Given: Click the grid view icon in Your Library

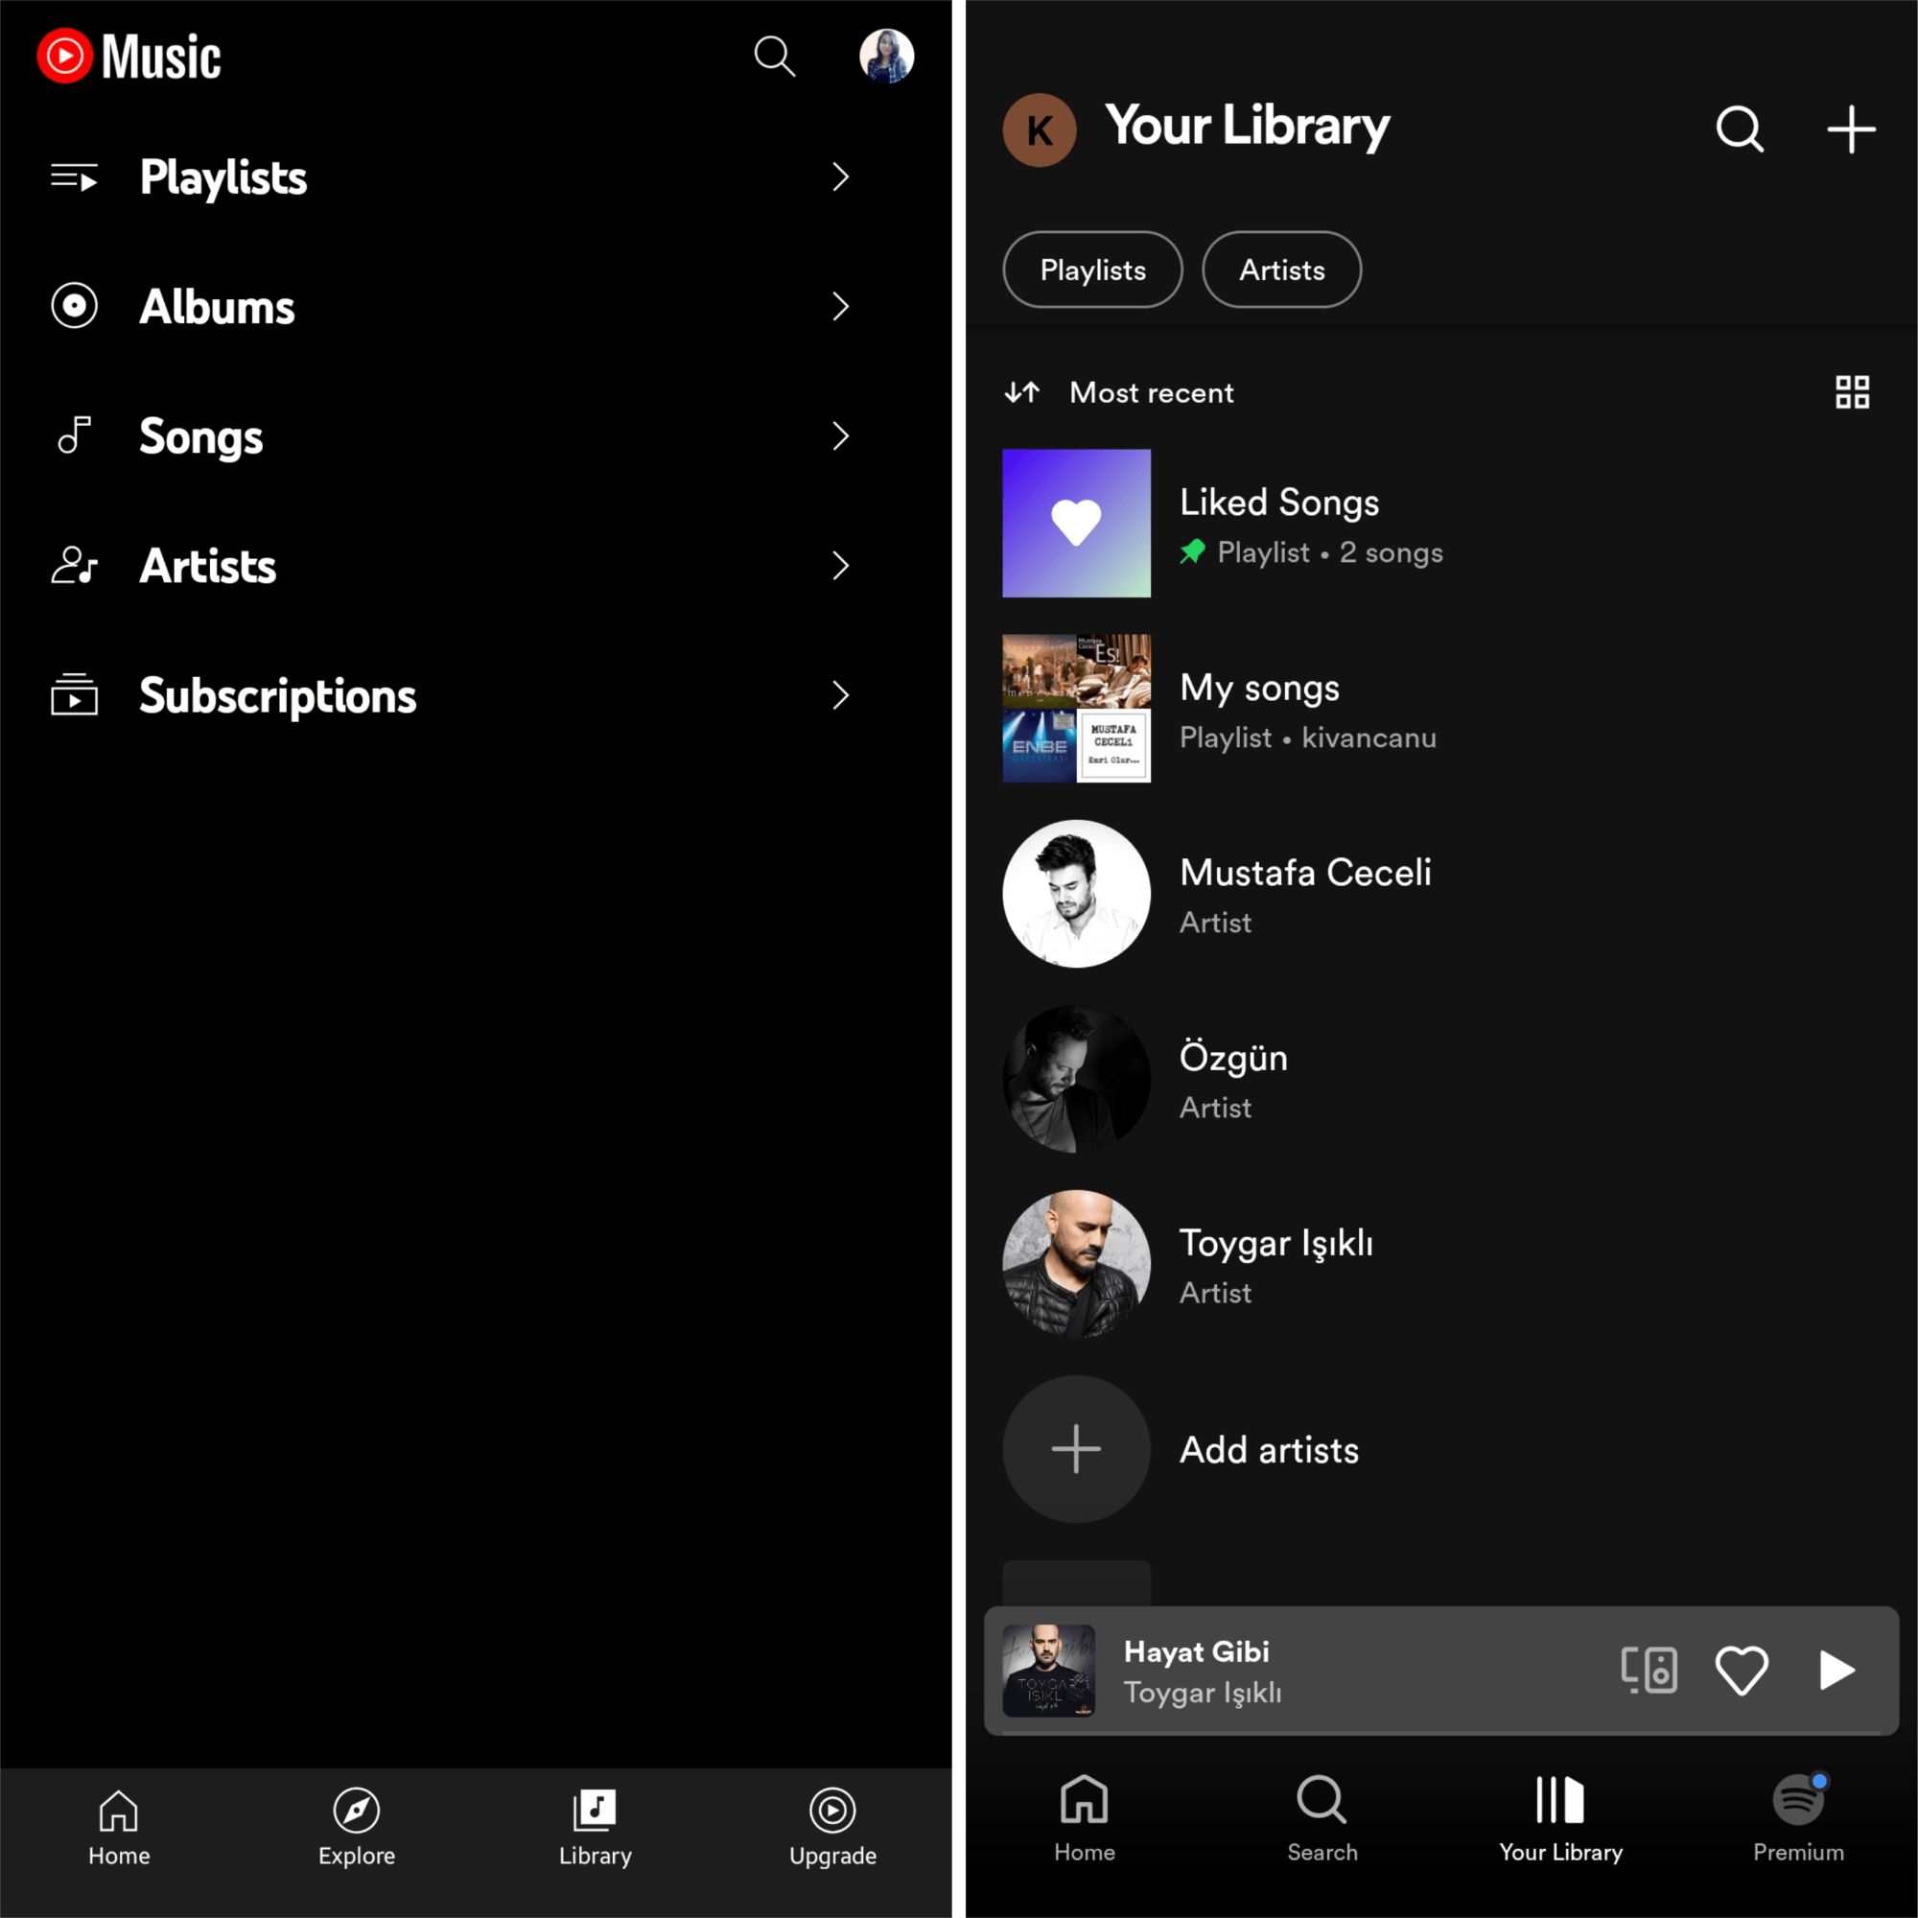Looking at the screenshot, I should (x=1853, y=390).
